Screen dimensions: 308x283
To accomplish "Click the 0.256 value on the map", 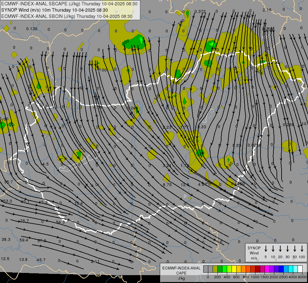I will (288, 125).
